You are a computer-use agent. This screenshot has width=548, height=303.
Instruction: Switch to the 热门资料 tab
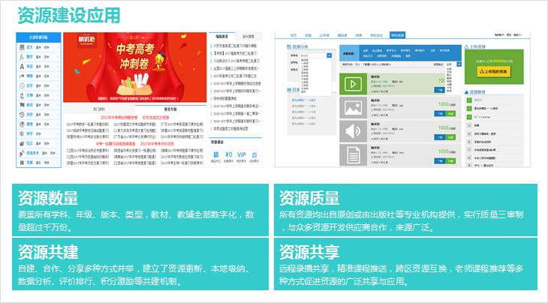coord(98,109)
